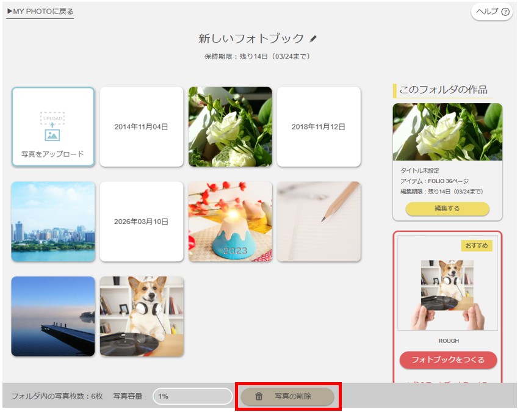Select the lake pier at dusk photo

pyautogui.click(x=53, y=316)
